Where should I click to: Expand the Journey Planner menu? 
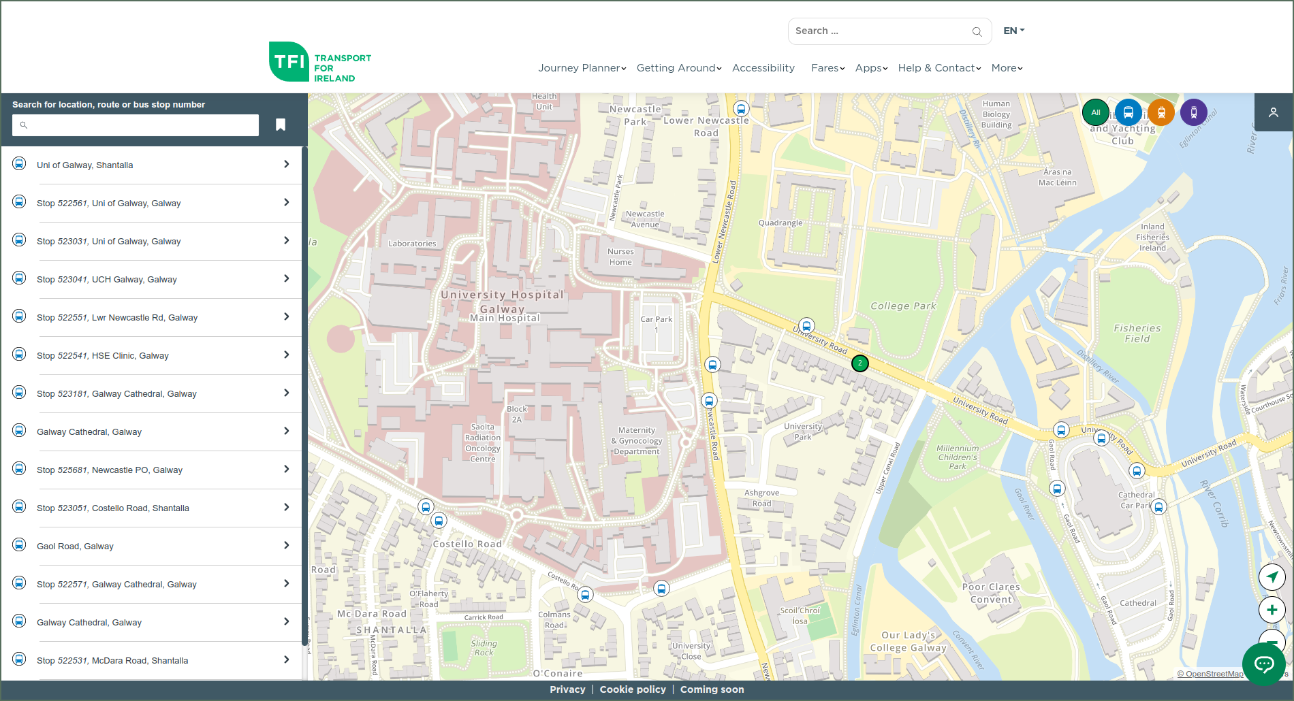pyautogui.click(x=582, y=68)
